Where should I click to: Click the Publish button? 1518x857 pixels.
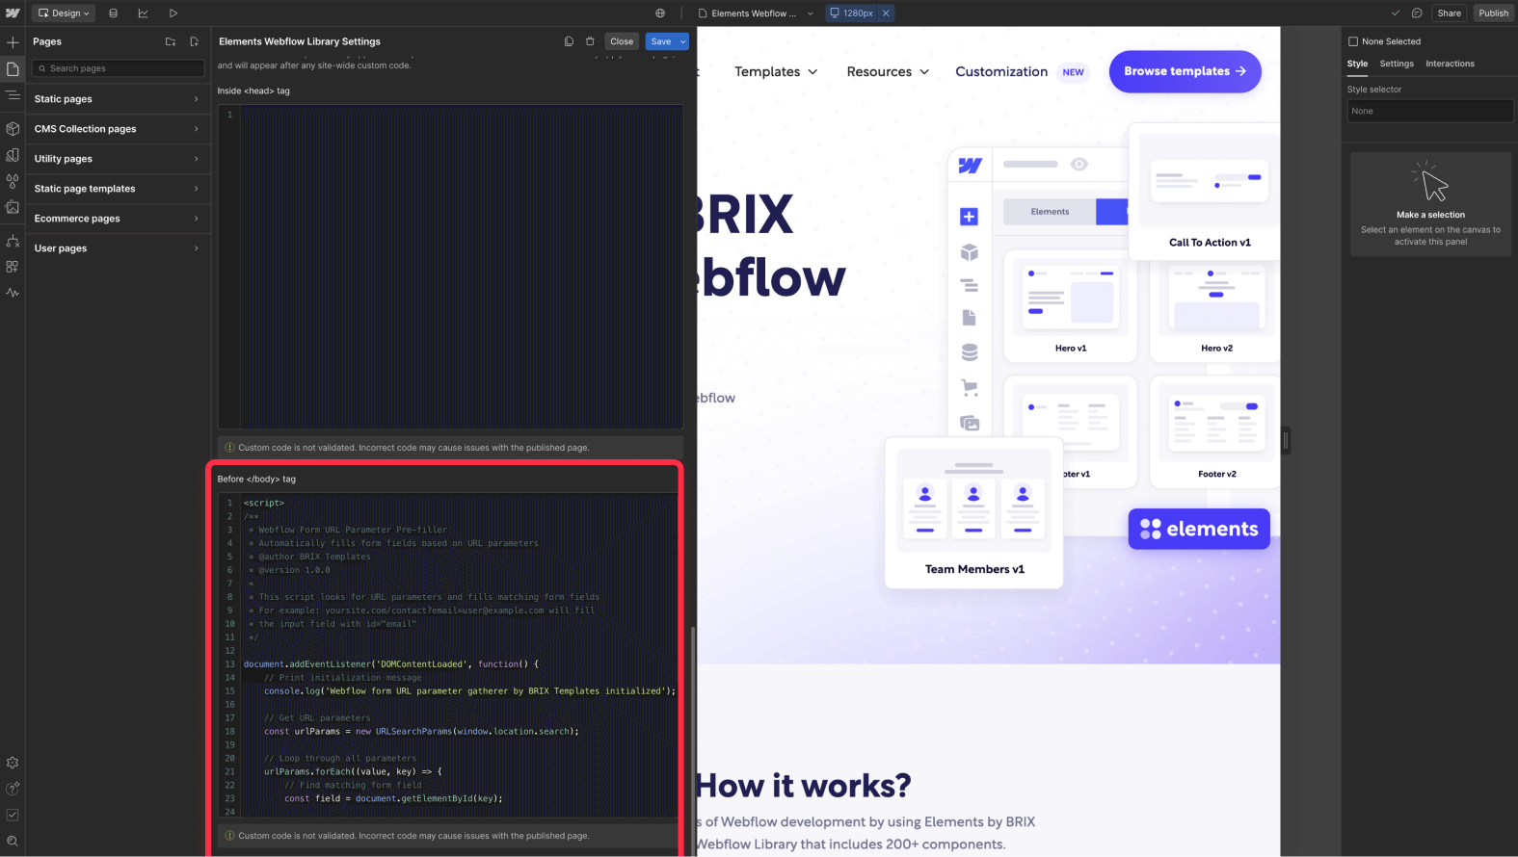[x=1493, y=13]
